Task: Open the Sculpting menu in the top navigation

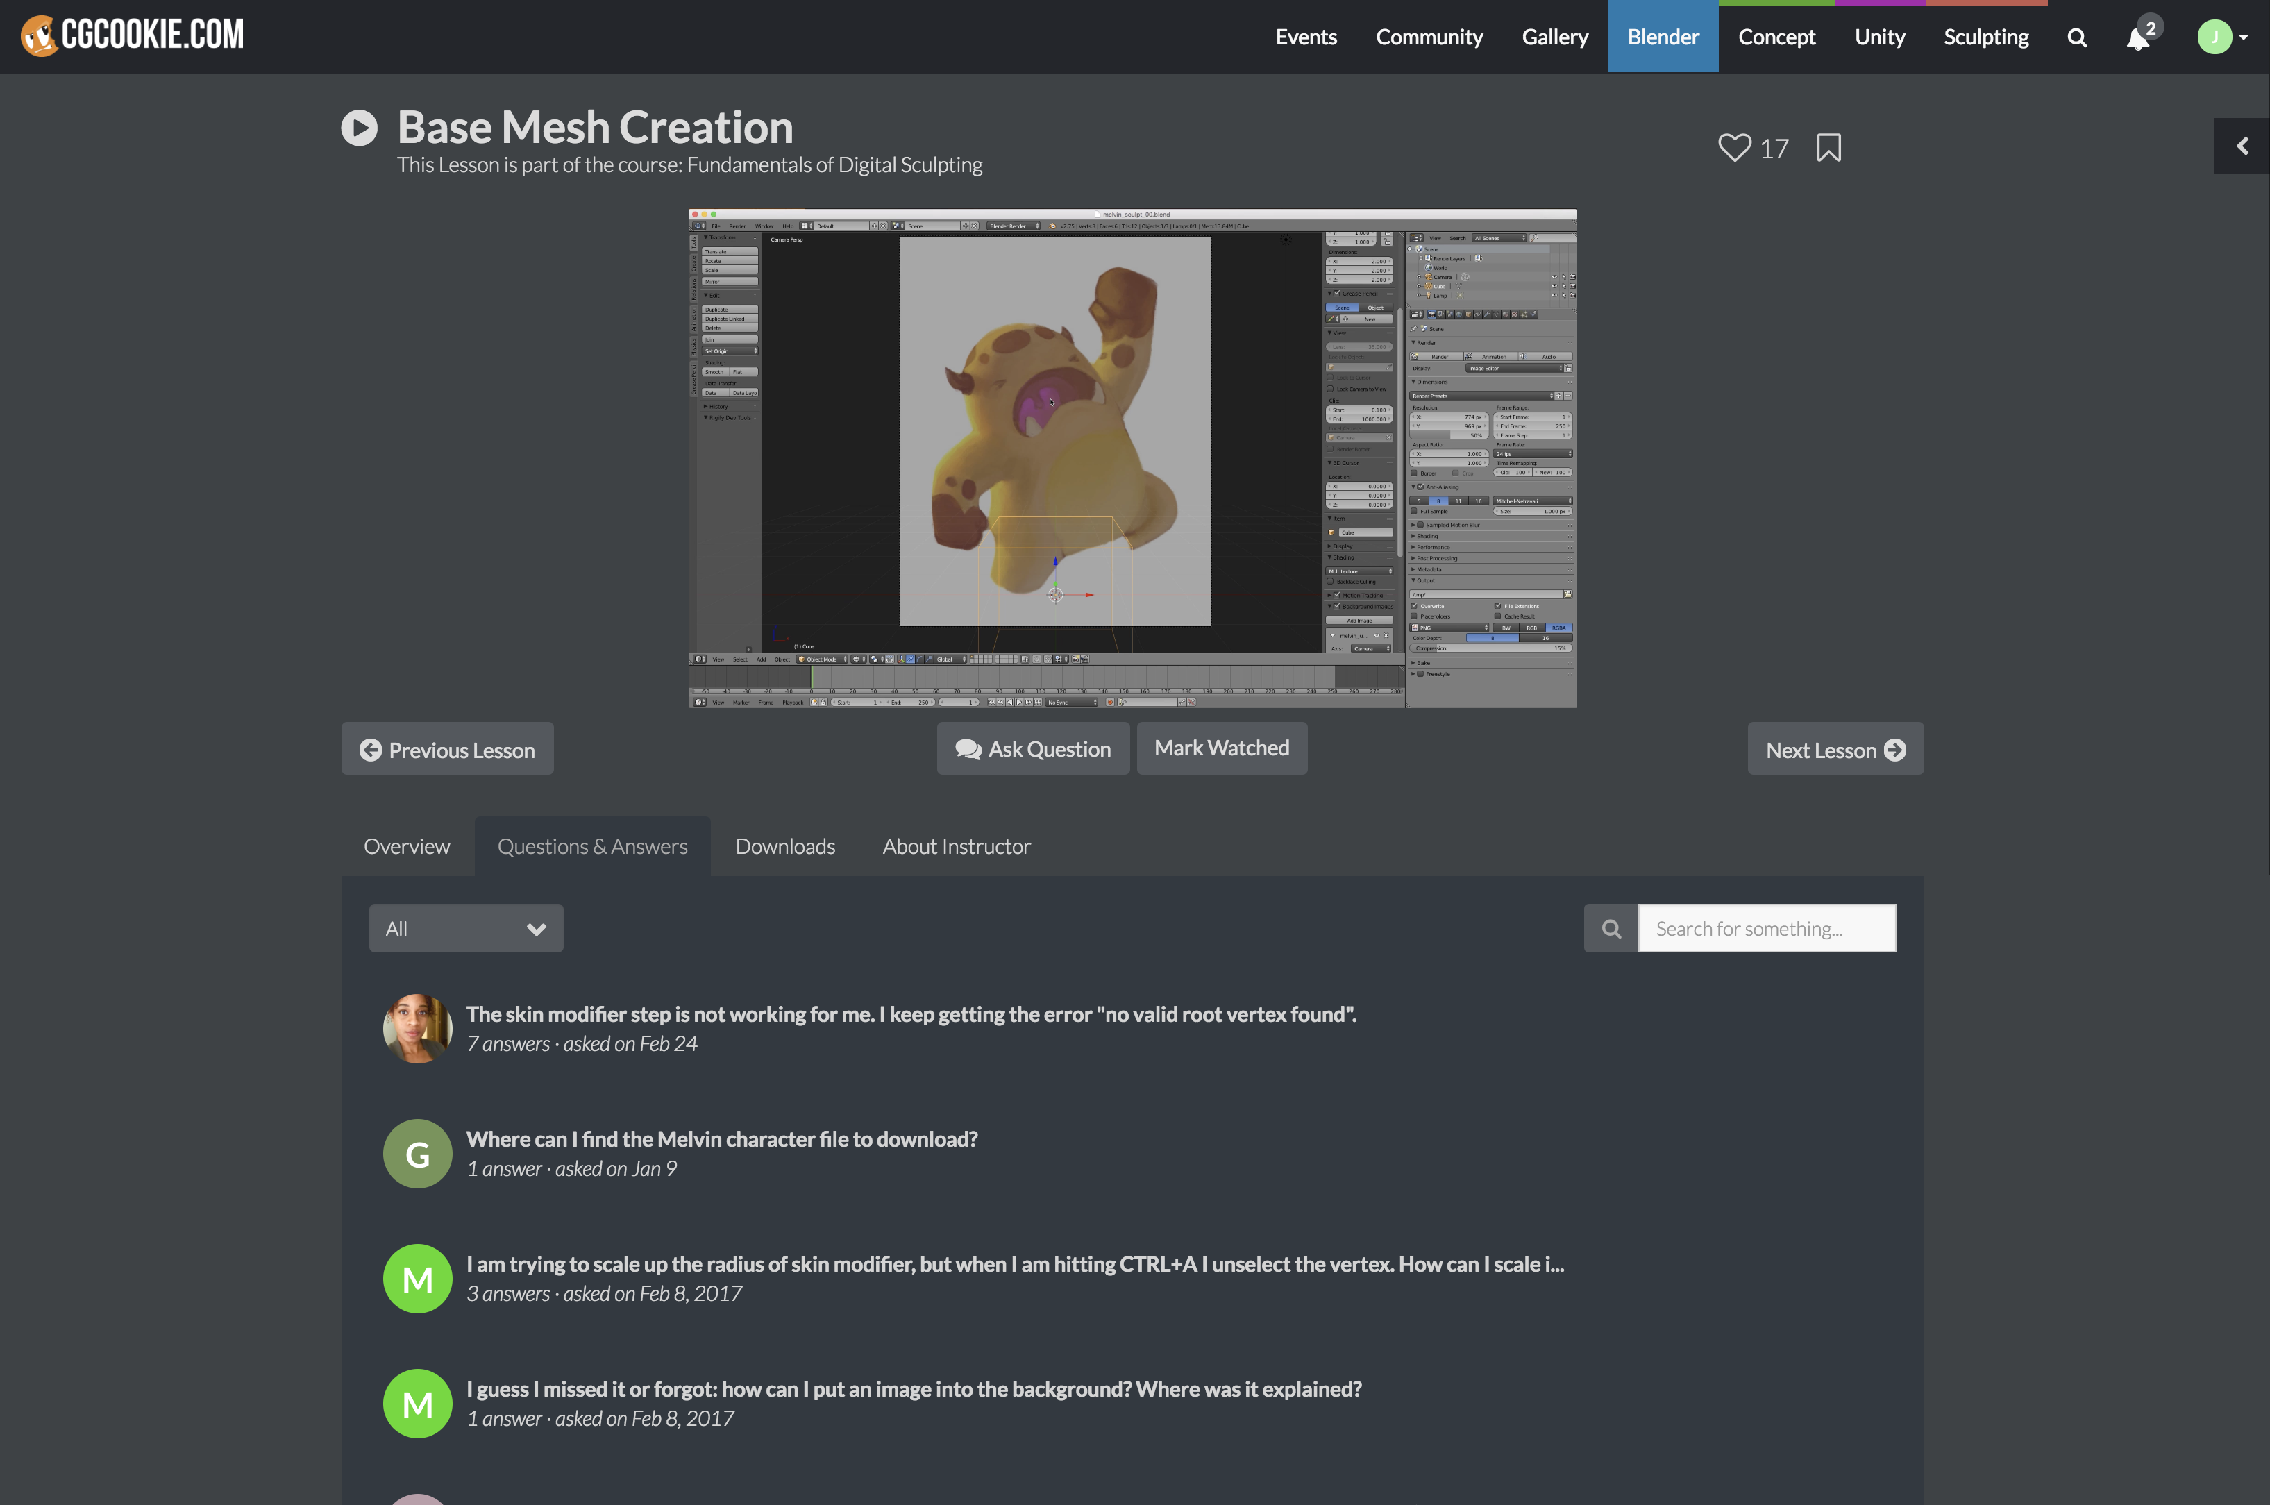Action: [1985, 37]
